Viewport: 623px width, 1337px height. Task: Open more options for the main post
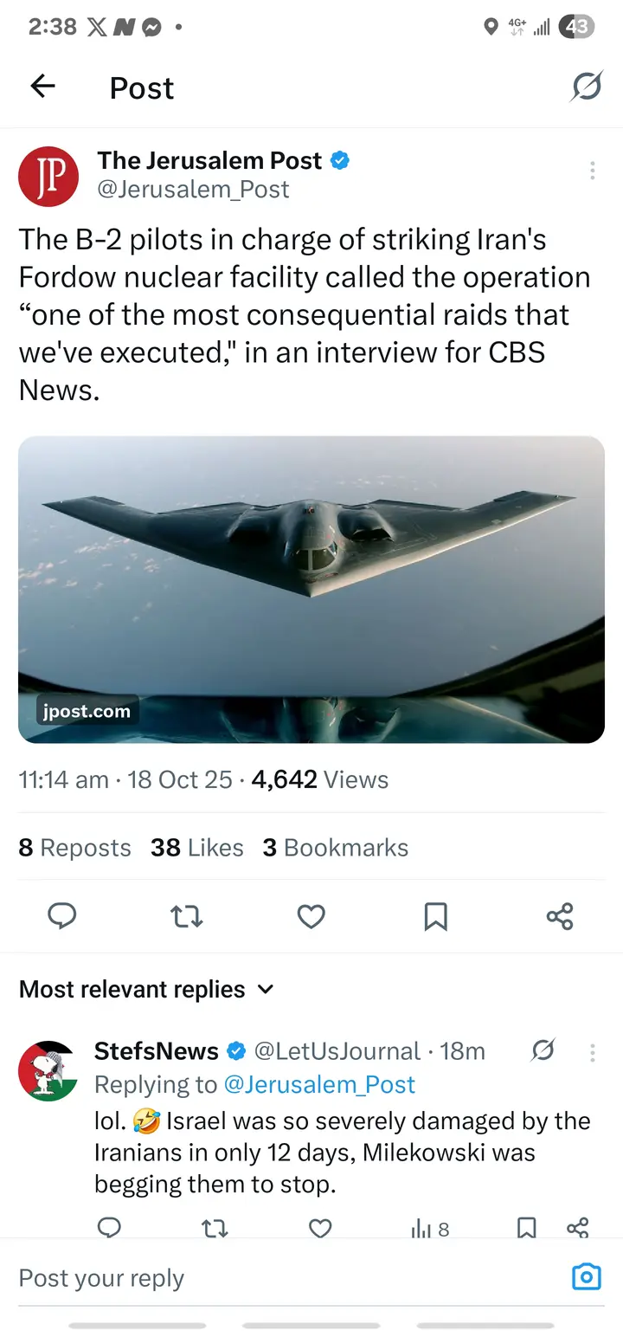[x=592, y=171]
